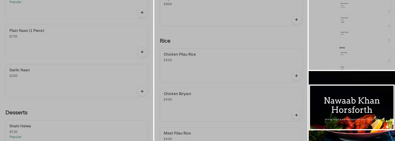This screenshot has height=141, width=395.
Task: Visit the nawaabkhanhorsforth.co.uk website link
Action: [x=352, y=120]
